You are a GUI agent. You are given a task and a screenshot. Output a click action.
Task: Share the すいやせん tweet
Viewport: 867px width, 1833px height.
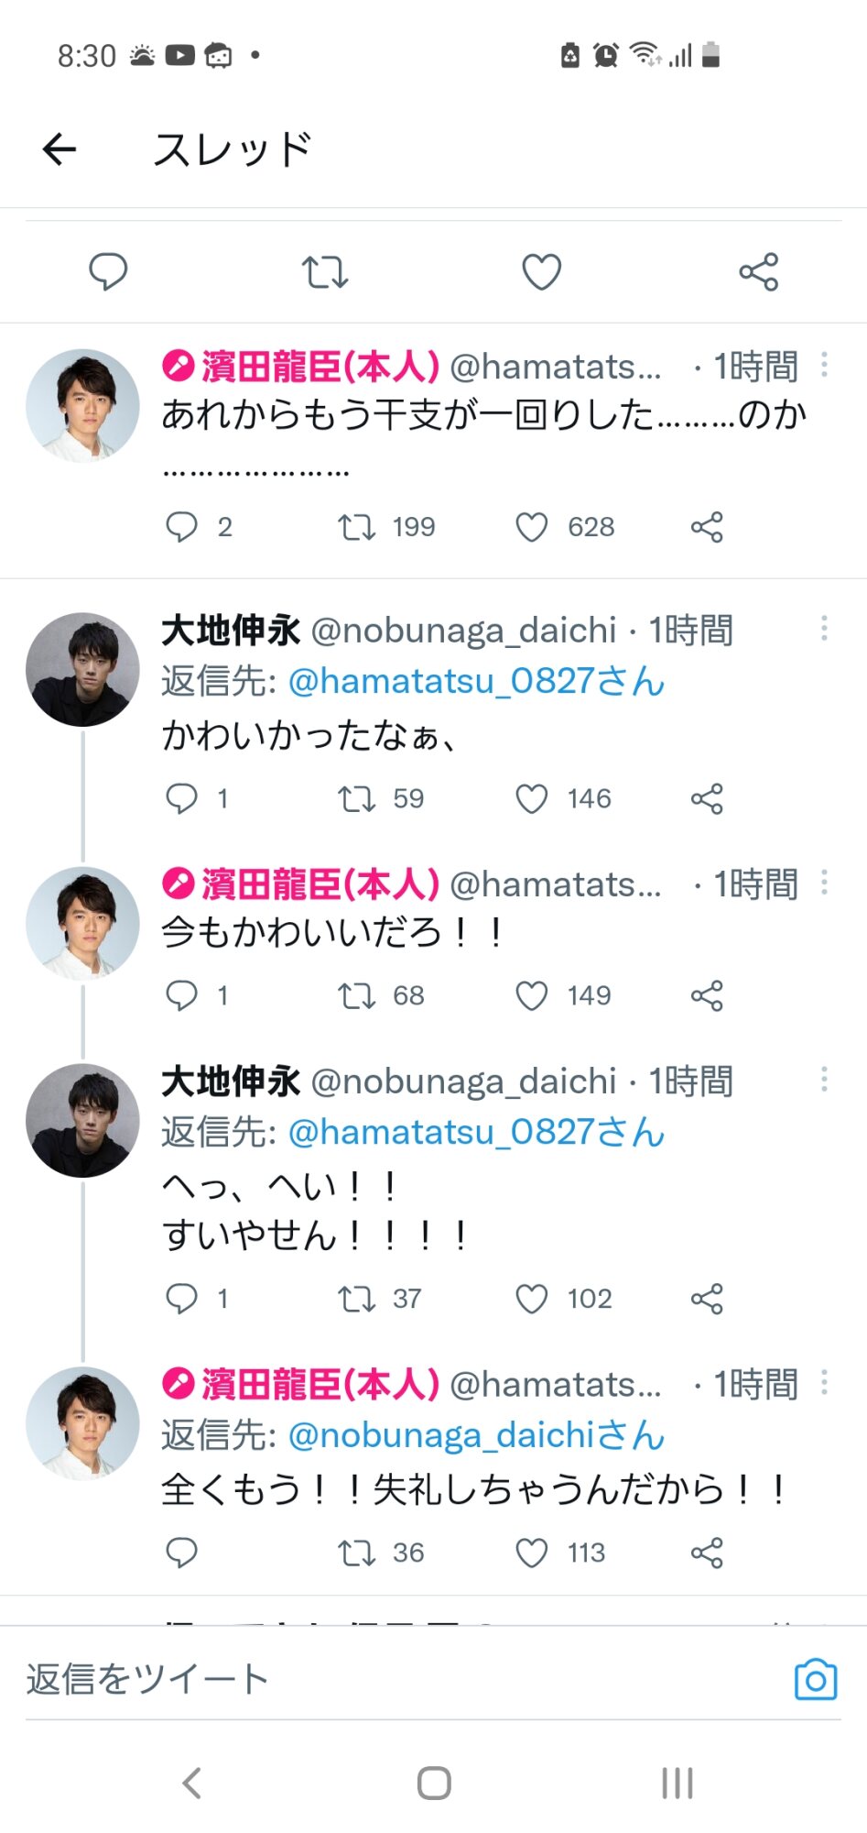[x=707, y=1299]
